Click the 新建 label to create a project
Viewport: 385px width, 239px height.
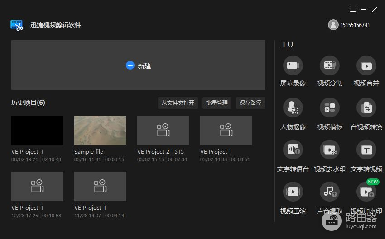pos(144,66)
